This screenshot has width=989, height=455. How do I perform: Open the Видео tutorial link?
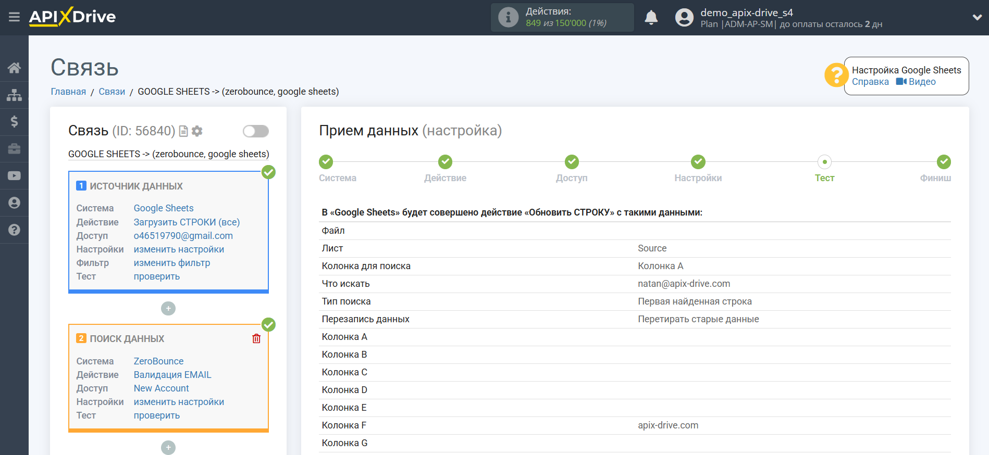916,82
